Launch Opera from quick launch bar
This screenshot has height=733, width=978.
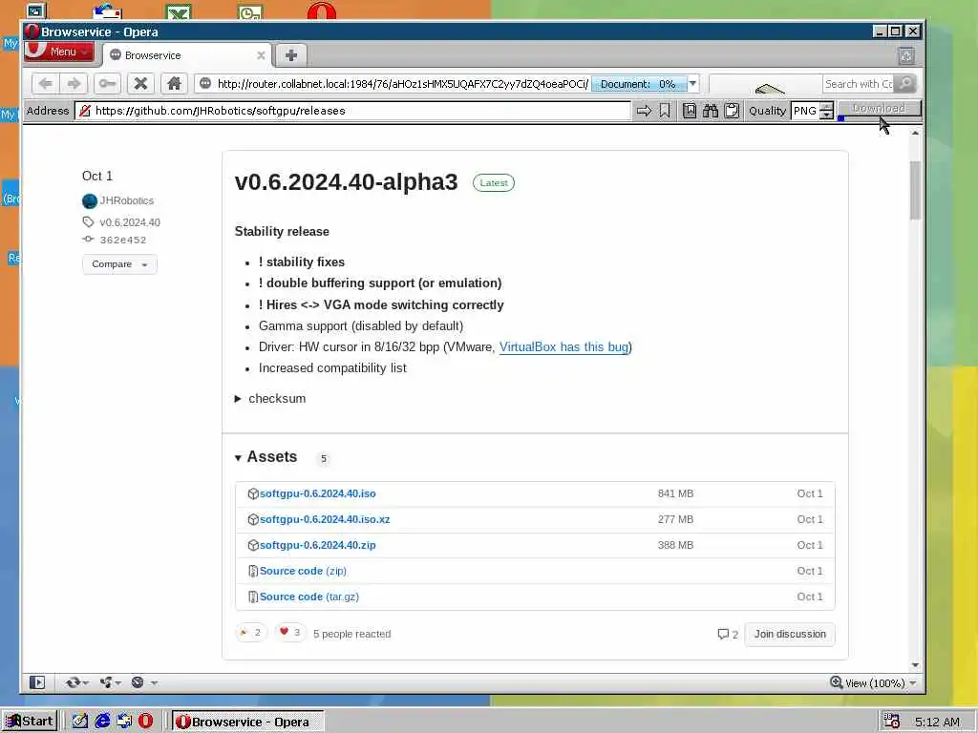(145, 722)
